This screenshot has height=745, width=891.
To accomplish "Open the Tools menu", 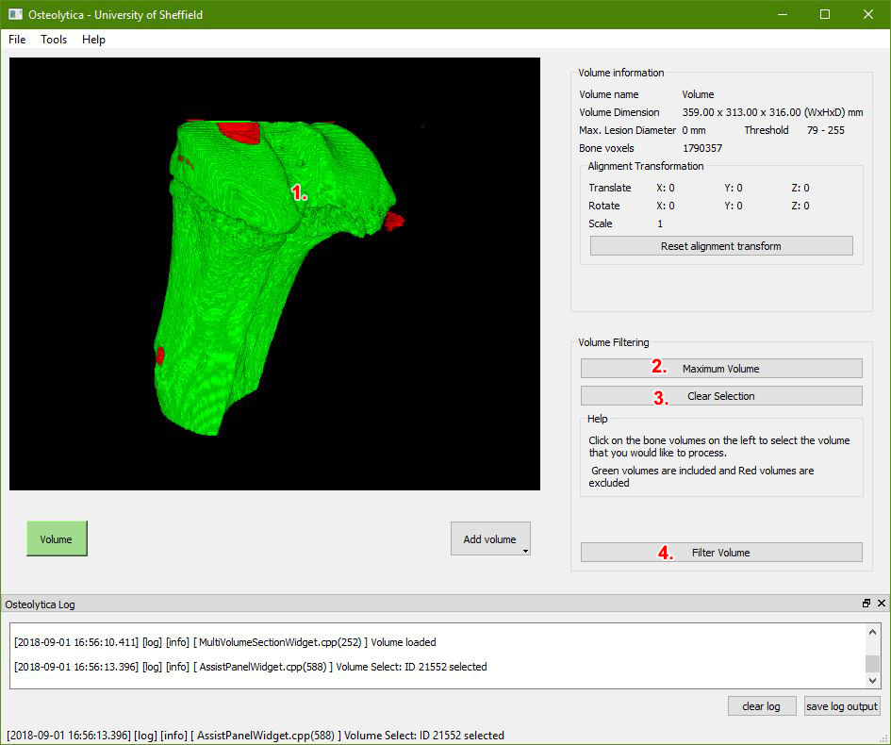I will [54, 40].
